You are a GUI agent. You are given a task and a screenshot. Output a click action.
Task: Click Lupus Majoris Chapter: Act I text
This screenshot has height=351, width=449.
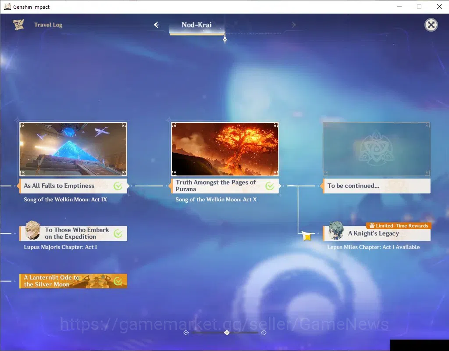[x=61, y=247]
